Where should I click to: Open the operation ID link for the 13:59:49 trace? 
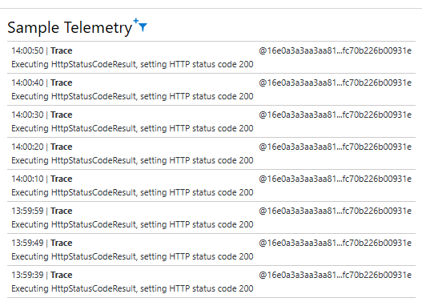pos(335,243)
